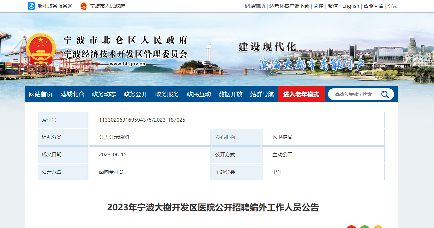Switch site language to English
The image size is (434, 228).
(351, 6)
